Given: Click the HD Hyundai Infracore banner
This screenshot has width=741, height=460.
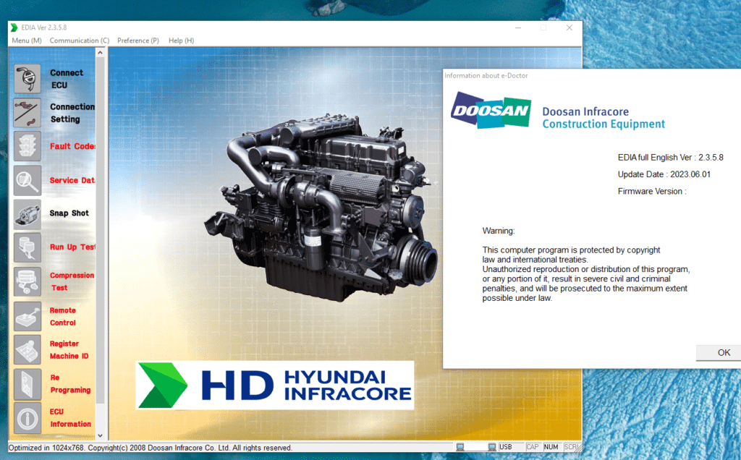Looking at the screenshot, I should [x=274, y=385].
